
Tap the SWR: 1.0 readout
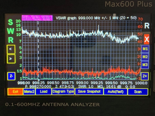(86, 86)
